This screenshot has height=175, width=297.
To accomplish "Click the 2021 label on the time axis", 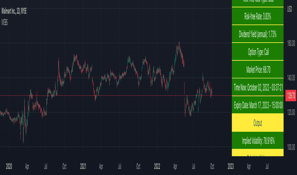I will pyautogui.click(x=83, y=166).
